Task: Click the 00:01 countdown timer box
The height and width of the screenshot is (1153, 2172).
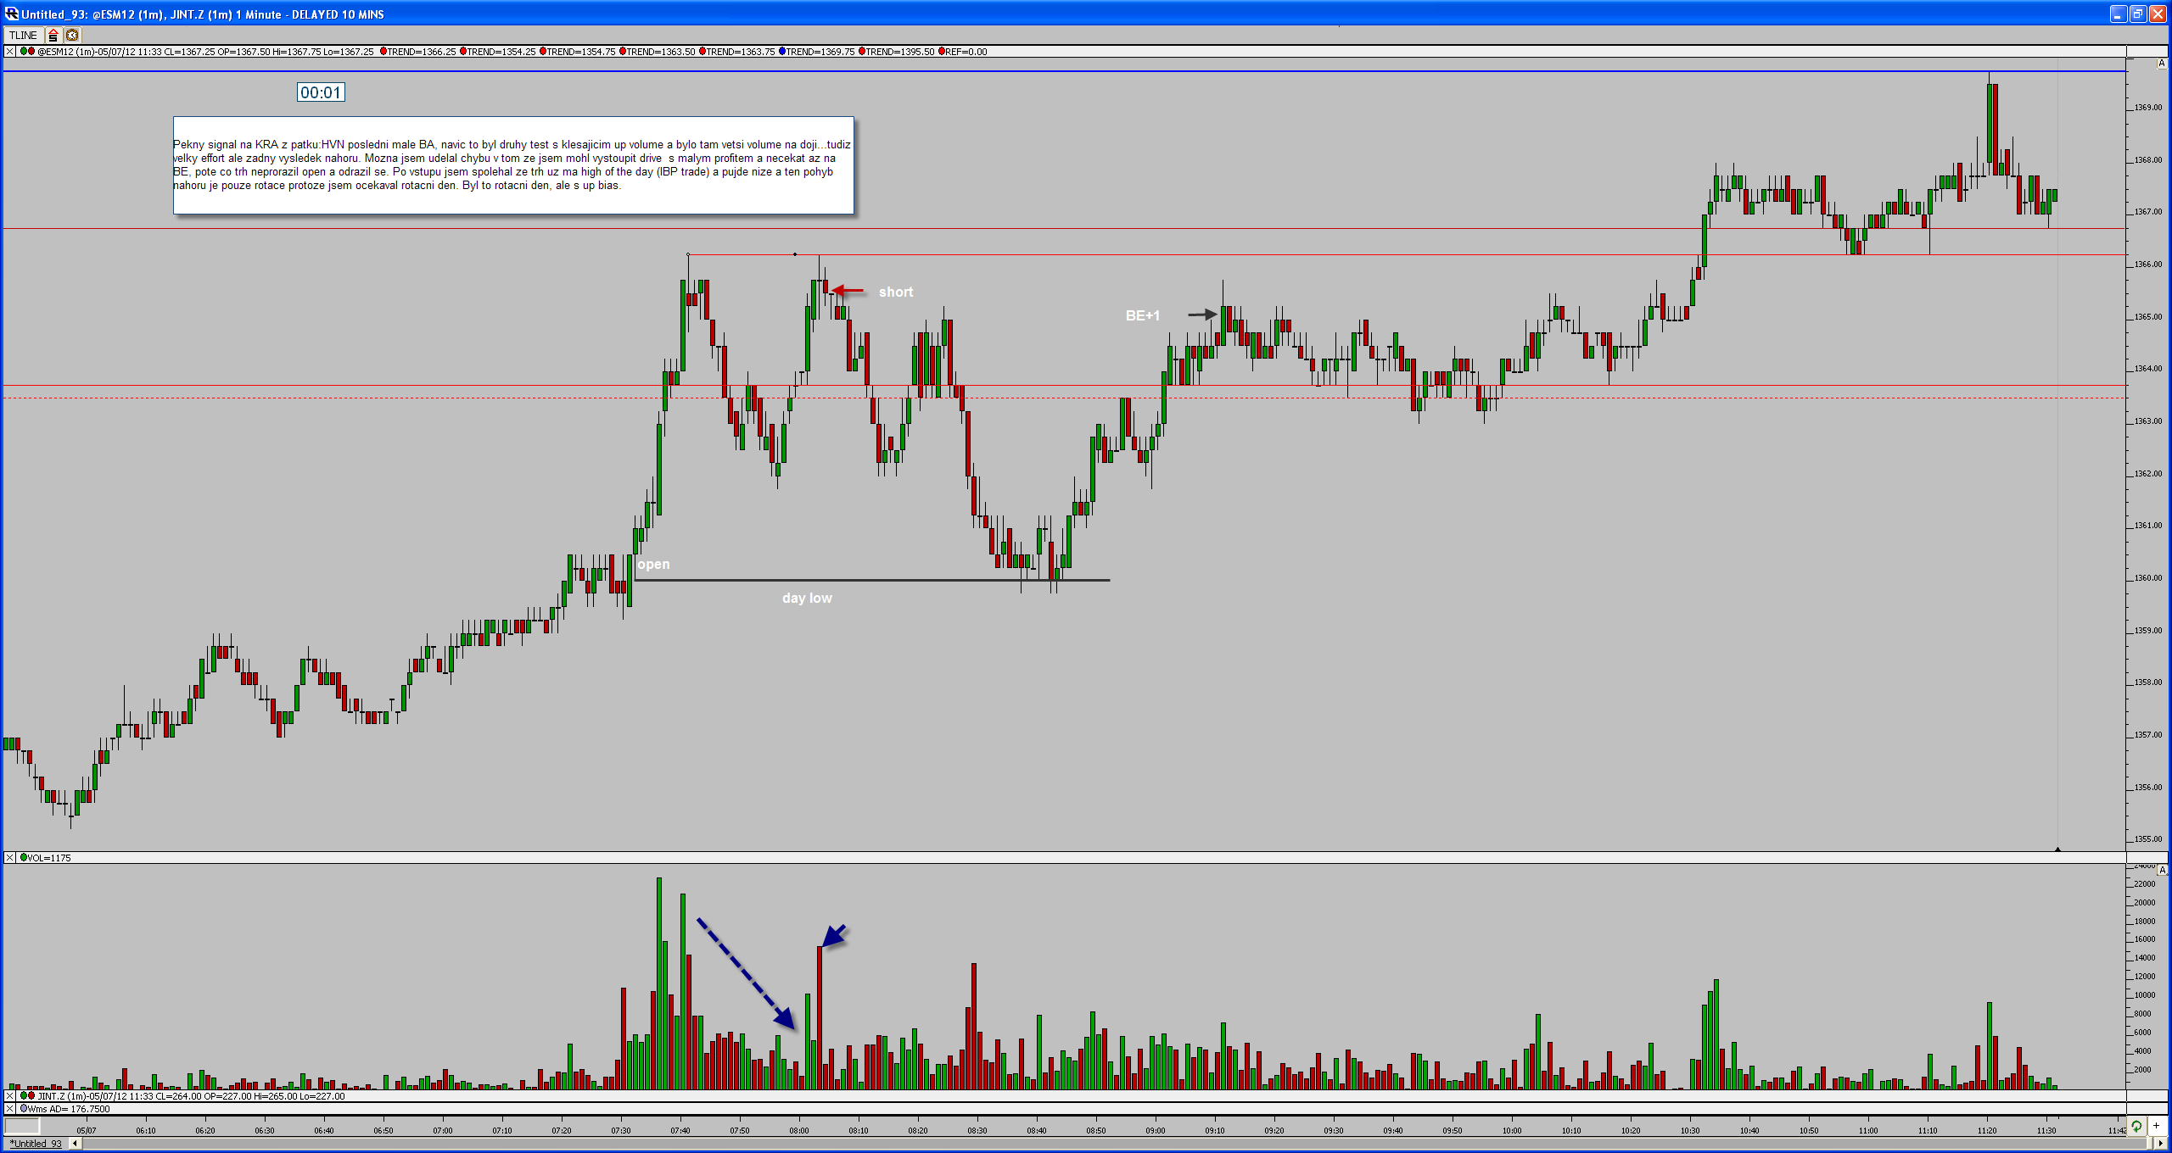Action: 321,92
